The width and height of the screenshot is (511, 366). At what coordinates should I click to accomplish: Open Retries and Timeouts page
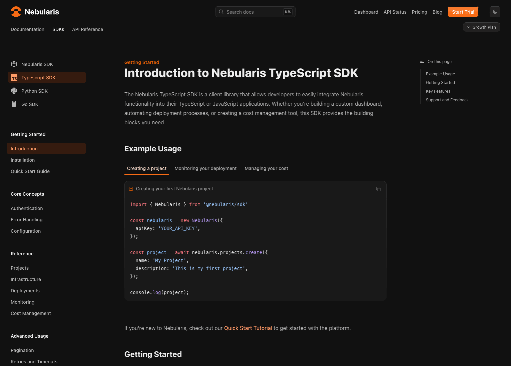point(34,362)
